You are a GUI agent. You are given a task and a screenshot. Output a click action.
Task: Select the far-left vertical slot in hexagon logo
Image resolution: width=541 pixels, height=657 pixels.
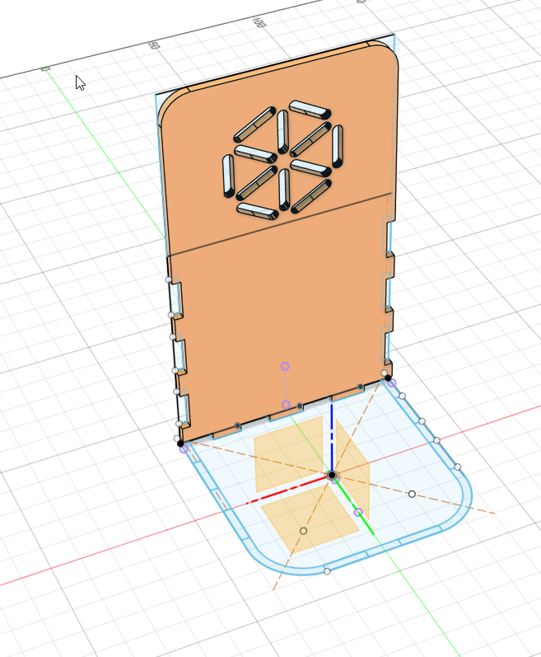point(229,176)
